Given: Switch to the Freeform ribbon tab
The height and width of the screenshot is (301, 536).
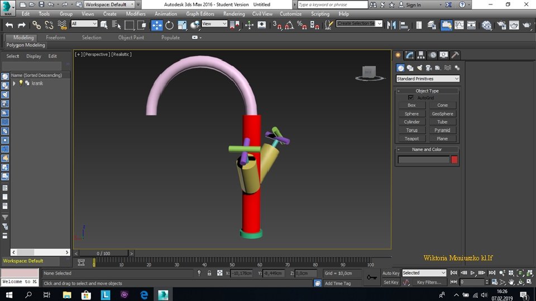Looking at the screenshot, I should [55, 37].
